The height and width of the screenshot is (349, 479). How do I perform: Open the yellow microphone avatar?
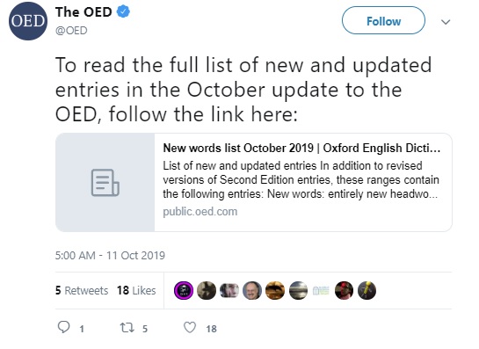367,290
